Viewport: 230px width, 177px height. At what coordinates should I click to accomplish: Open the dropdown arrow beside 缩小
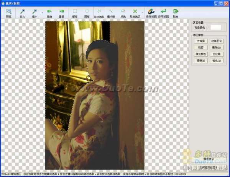point(41,14)
